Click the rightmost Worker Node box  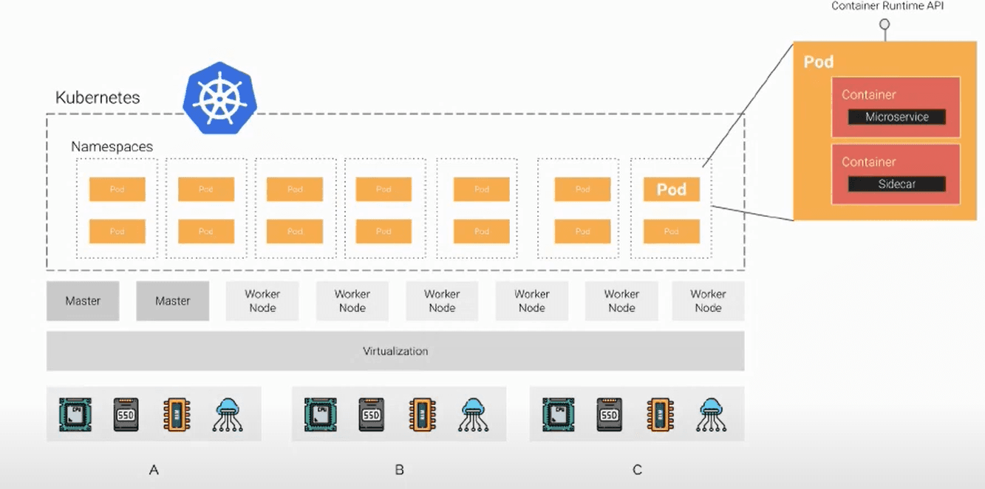click(x=708, y=301)
